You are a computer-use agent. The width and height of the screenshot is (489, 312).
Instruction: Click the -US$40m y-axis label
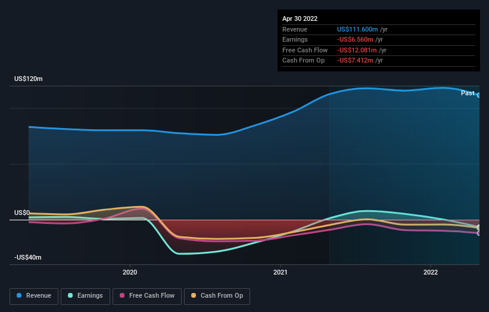pos(28,257)
